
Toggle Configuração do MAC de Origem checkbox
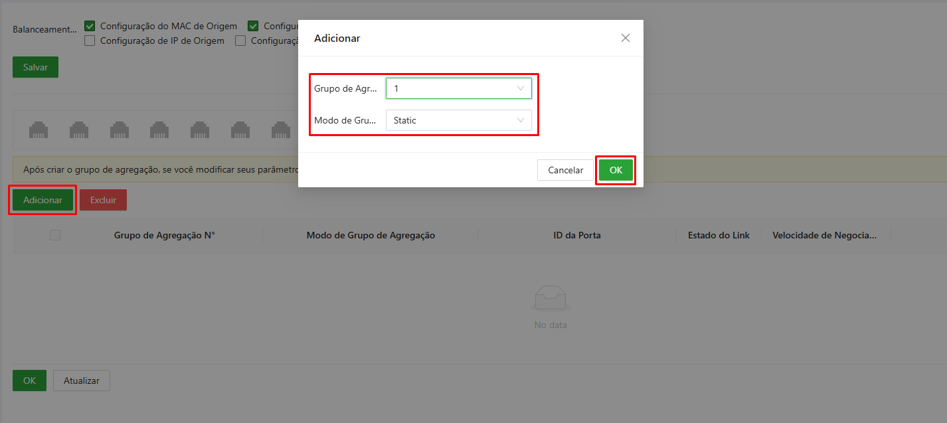coord(90,27)
